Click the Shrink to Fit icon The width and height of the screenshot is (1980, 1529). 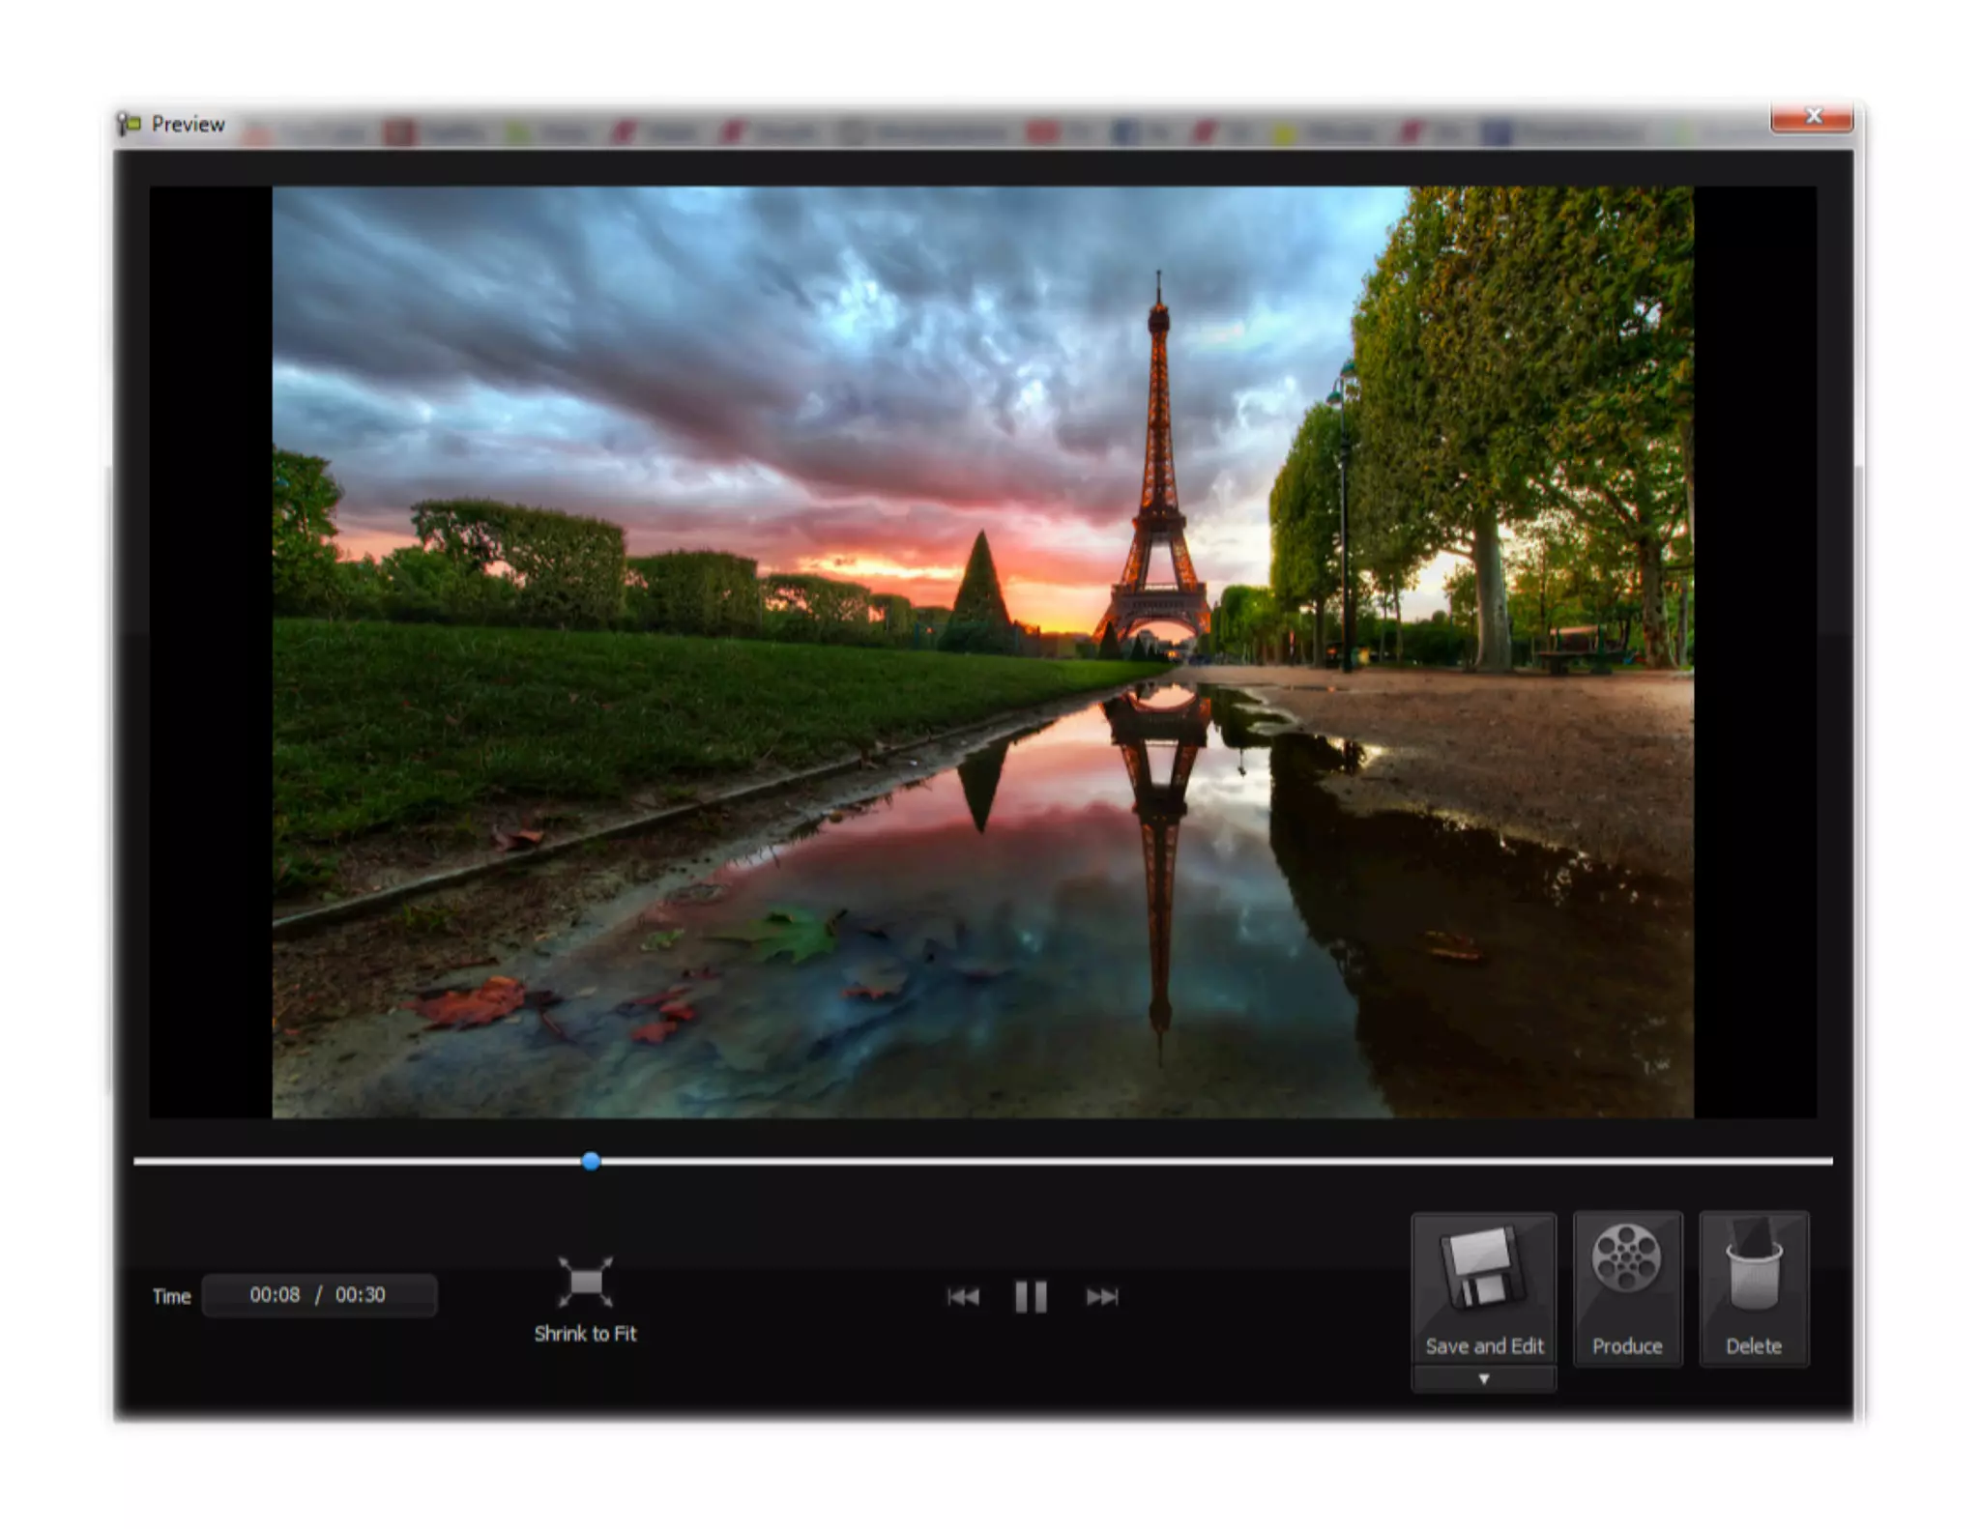tap(585, 1282)
